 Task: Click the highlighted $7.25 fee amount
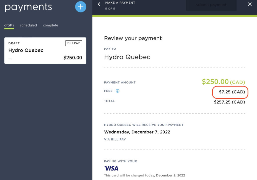point(230,92)
